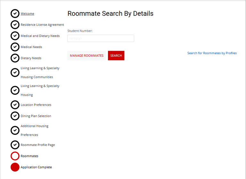This screenshot has width=246, height=179.
Task: Click the empty red Roommates step circle
Action: [15, 156]
